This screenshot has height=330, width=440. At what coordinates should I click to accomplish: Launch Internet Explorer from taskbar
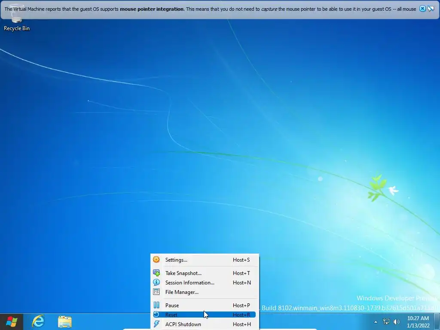[38, 321]
